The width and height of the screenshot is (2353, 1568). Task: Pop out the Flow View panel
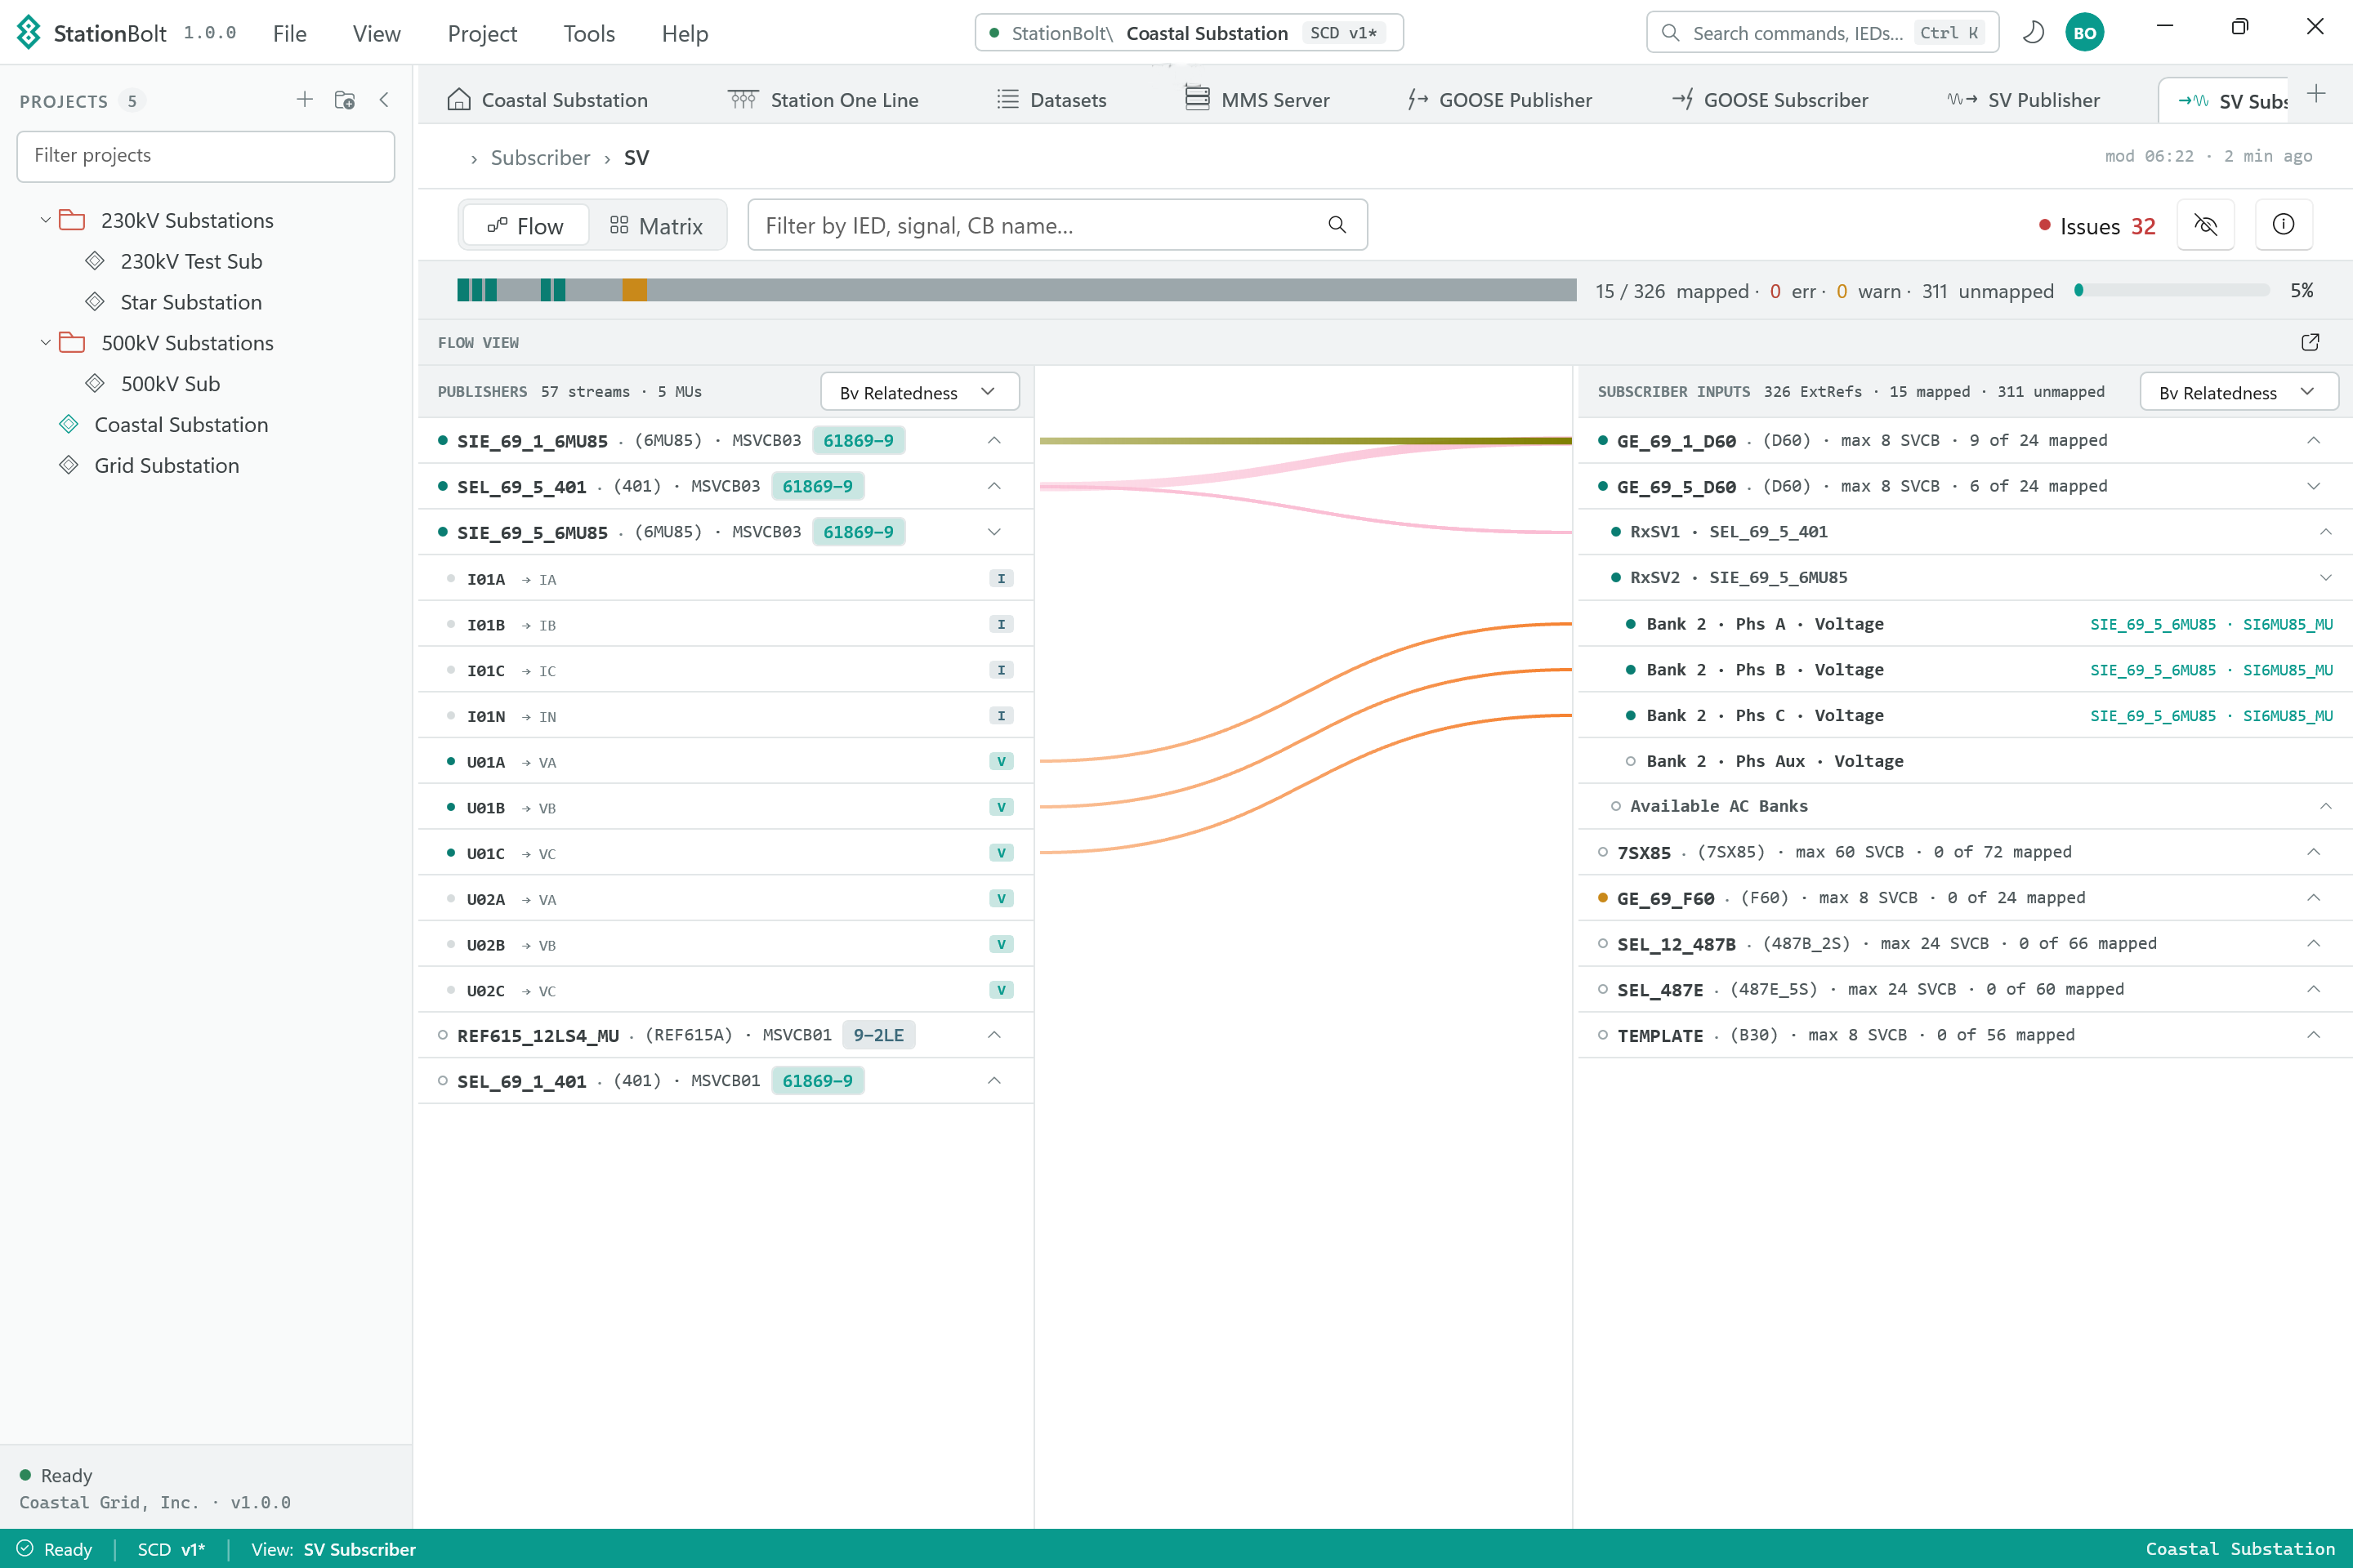point(2310,343)
